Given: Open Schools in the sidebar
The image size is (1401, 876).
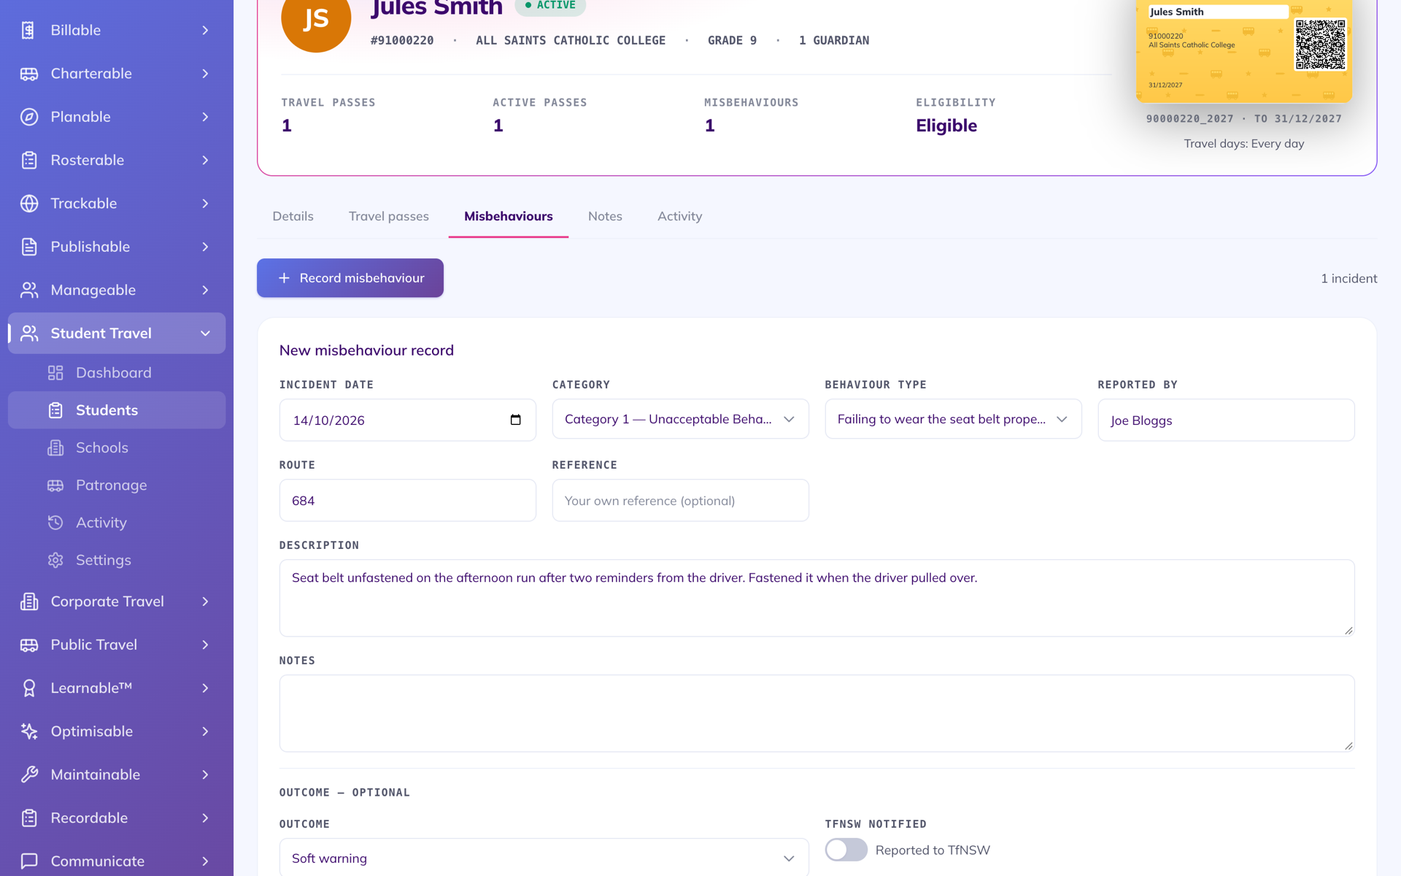Looking at the screenshot, I should 117,447.
